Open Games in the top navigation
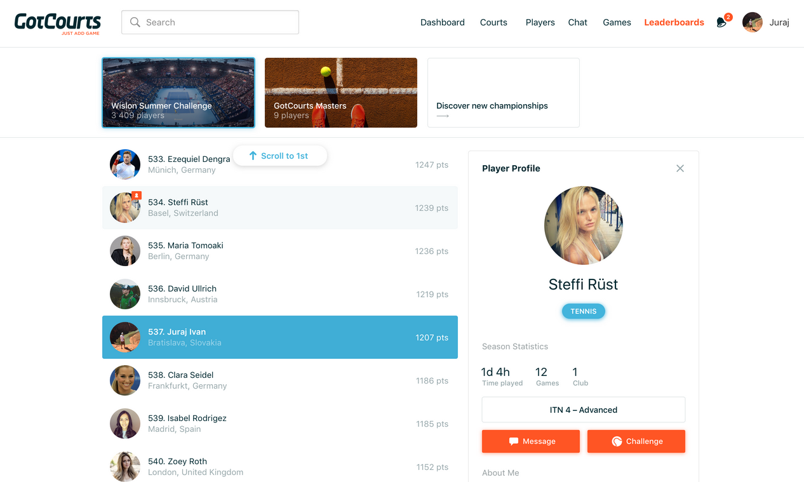 pos(617,22)
